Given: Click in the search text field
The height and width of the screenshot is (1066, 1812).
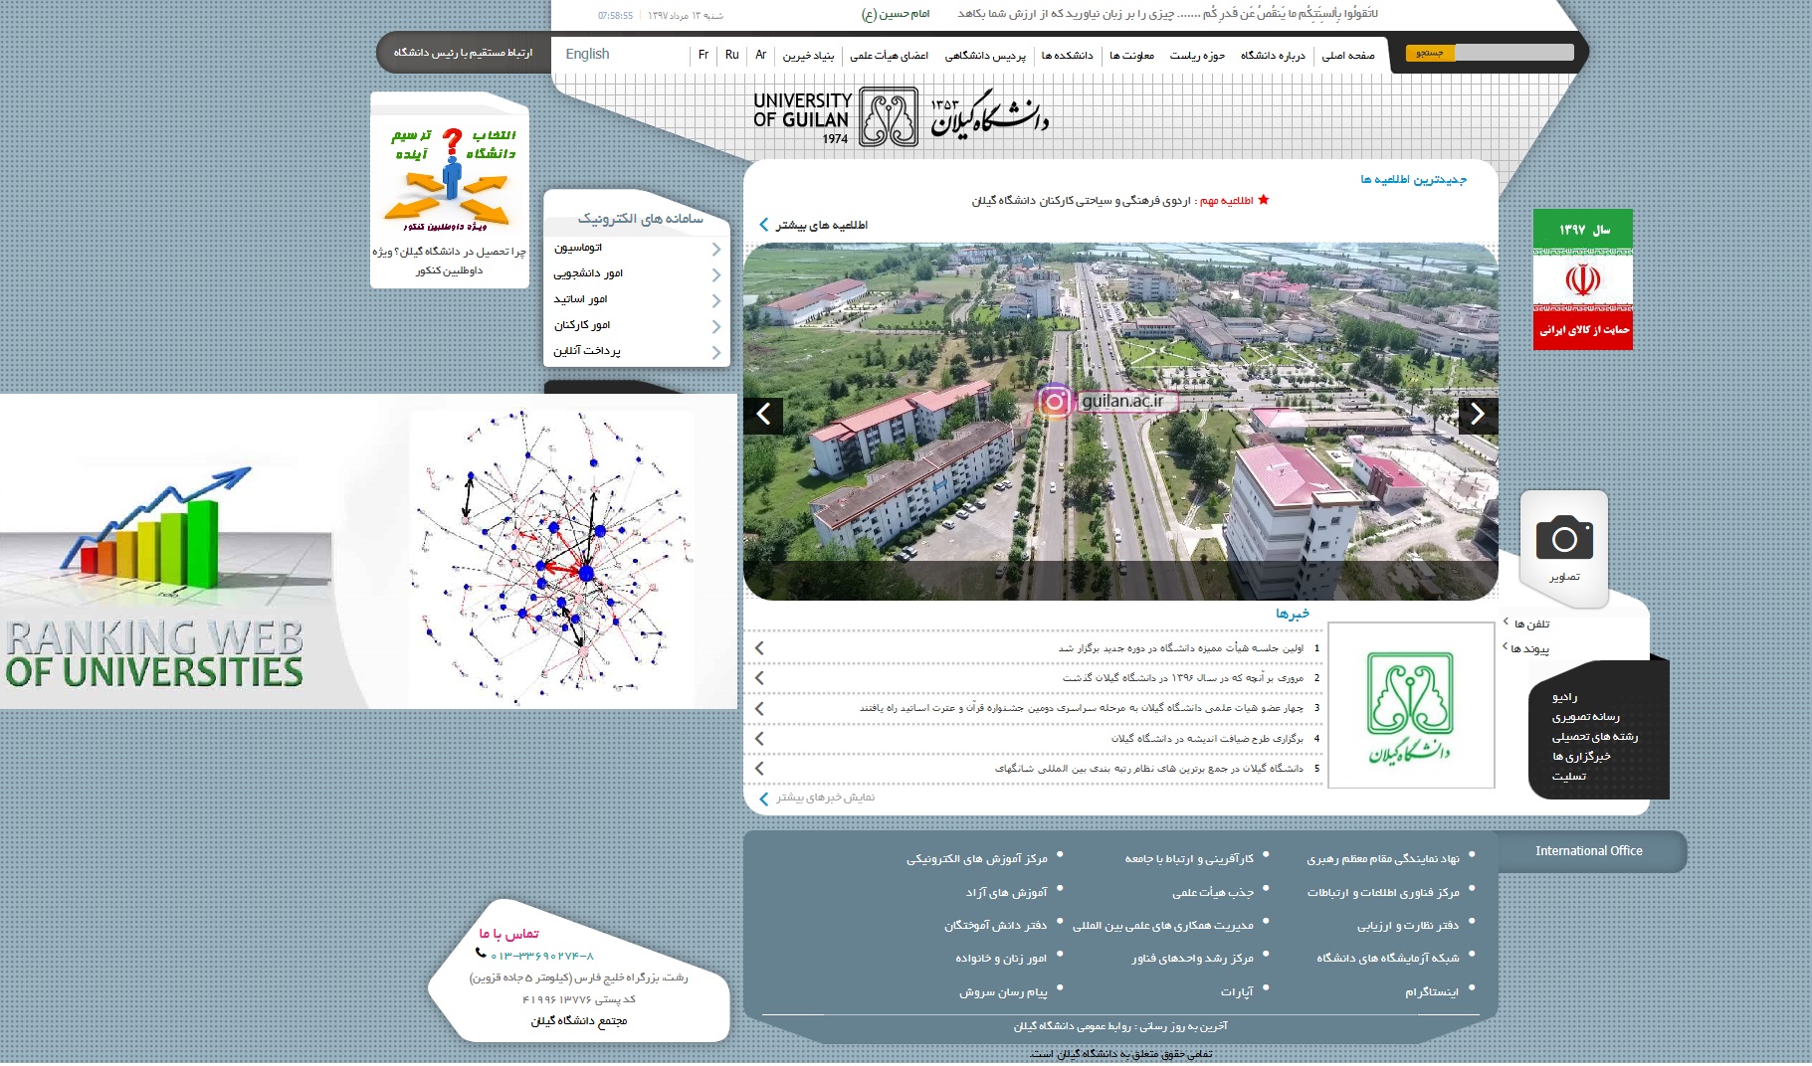Looking at the screenshot, I should (1513, 53).
